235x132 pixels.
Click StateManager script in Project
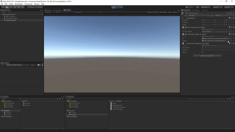pos(117,105)
